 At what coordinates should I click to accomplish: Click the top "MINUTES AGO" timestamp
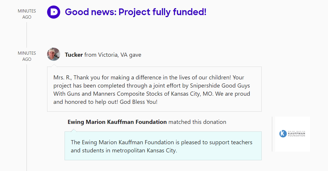tap(27, 14)
